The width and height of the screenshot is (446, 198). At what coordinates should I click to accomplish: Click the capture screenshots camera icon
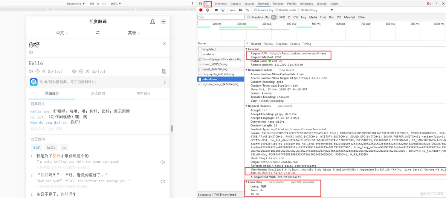click(x=216, y=10)
